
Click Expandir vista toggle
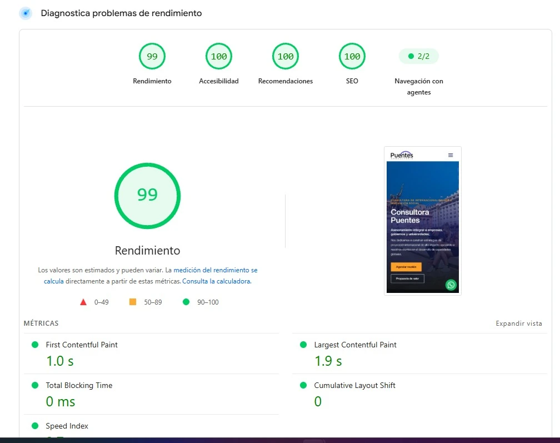point(519,323)
